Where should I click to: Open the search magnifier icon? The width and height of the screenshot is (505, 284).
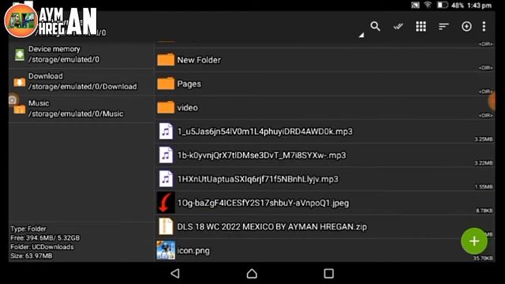point(376,26)
